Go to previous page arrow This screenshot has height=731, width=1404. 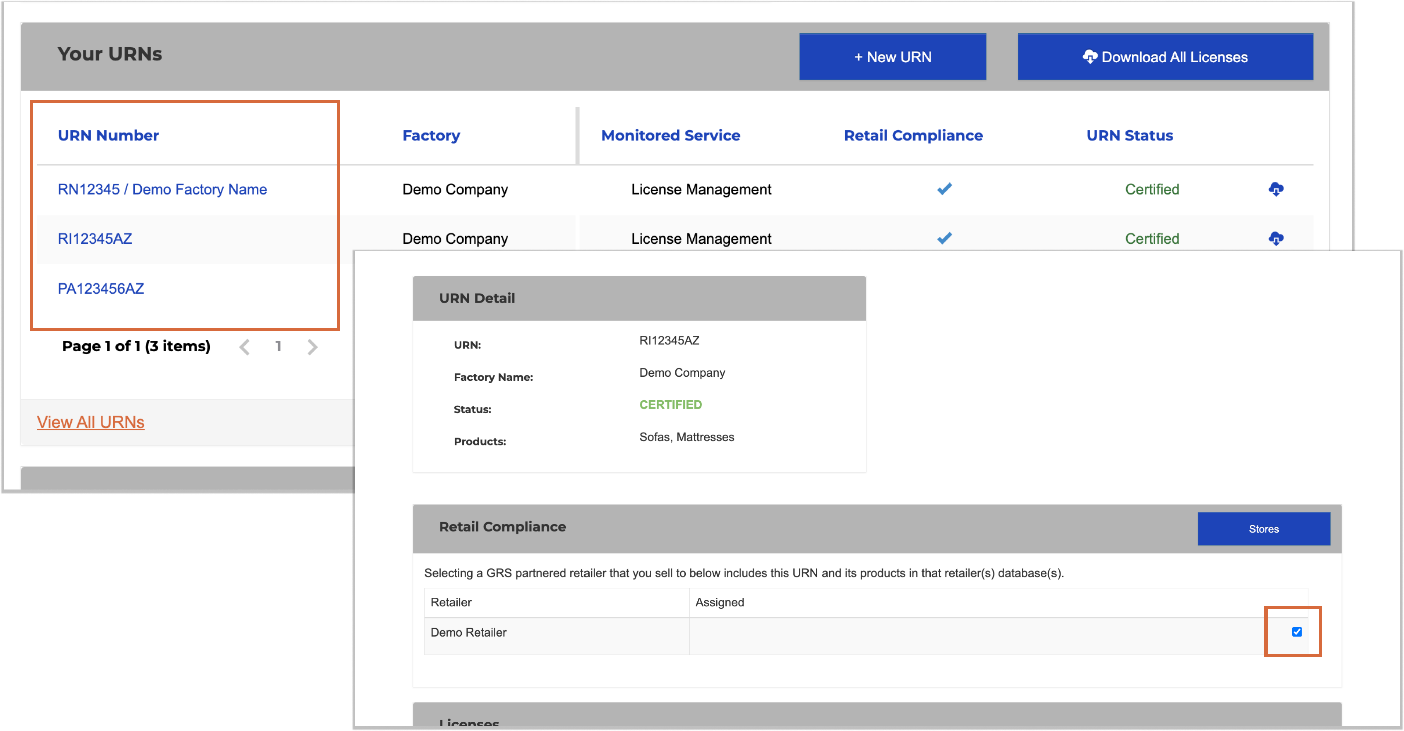point(245,347)
